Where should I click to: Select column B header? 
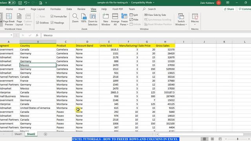(x=38, y=42)
